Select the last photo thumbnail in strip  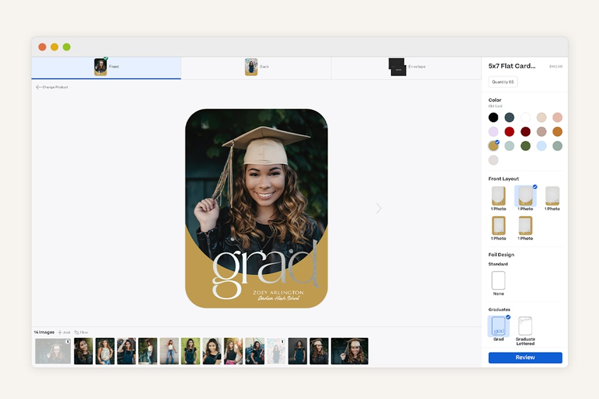pyautogui.click(x=349, y=351)
